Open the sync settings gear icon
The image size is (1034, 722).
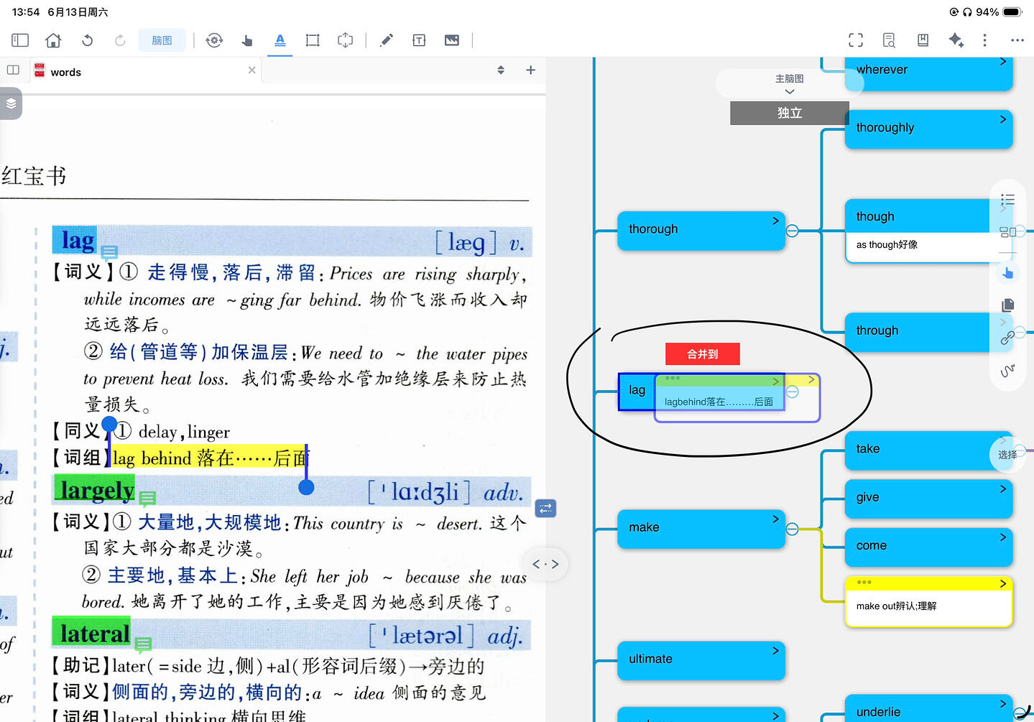(214, 40)
